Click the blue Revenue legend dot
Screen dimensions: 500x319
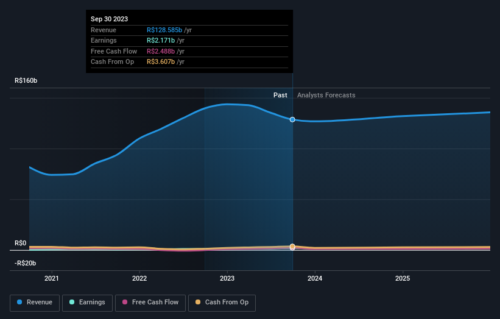click(19, 302)
